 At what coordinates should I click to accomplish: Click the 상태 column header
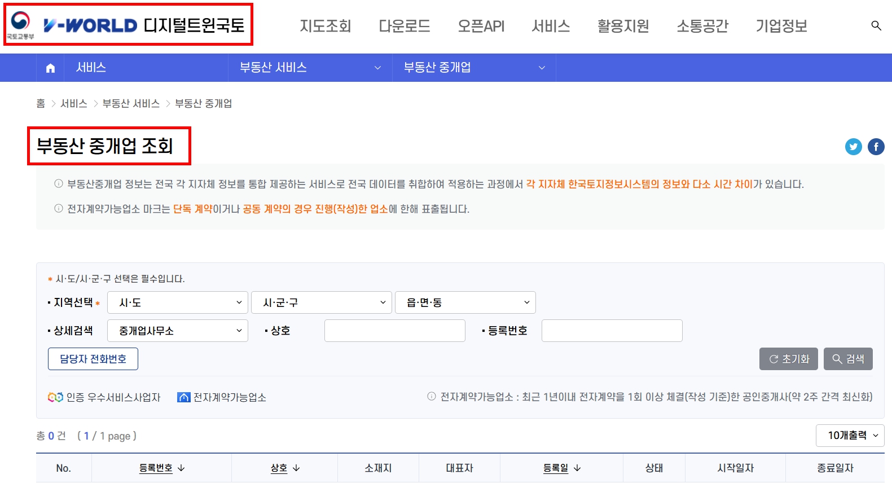(654, 468)
